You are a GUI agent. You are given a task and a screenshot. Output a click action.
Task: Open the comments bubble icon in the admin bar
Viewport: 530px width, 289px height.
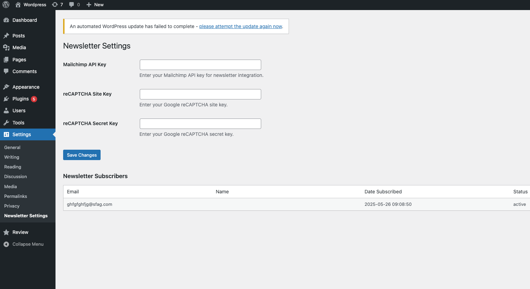[x=71, y=5]
